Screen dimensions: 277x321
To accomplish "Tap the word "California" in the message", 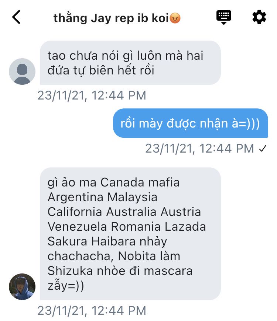I will [75, 212].
